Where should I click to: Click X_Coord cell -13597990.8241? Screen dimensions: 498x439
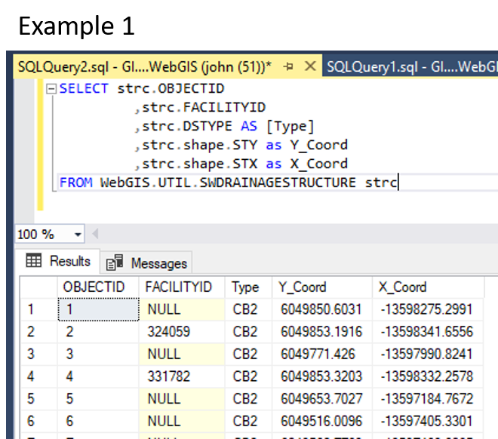pyautogui.click(x=428, y=354)
